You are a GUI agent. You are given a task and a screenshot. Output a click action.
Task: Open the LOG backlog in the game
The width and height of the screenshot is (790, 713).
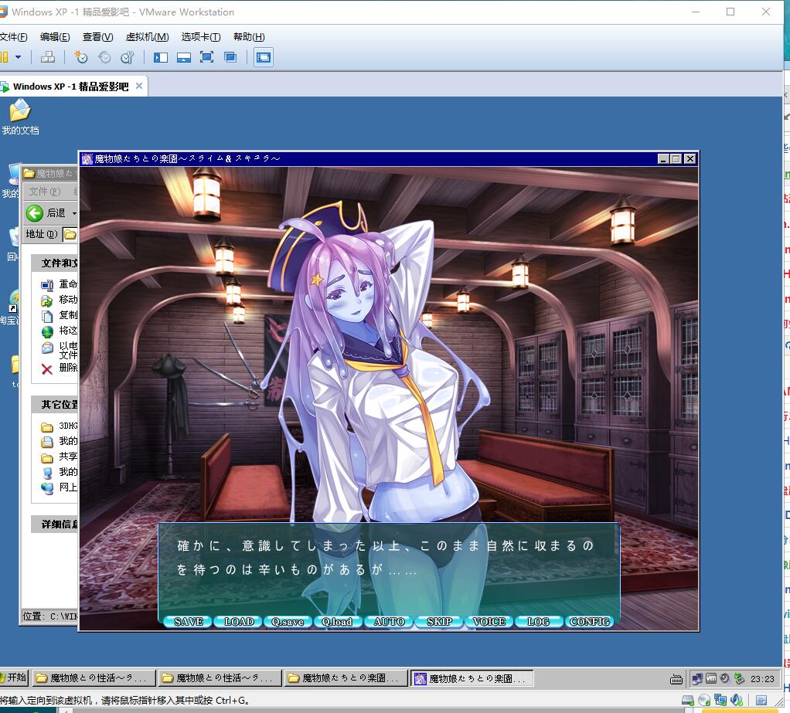click(x=539, y=622)
